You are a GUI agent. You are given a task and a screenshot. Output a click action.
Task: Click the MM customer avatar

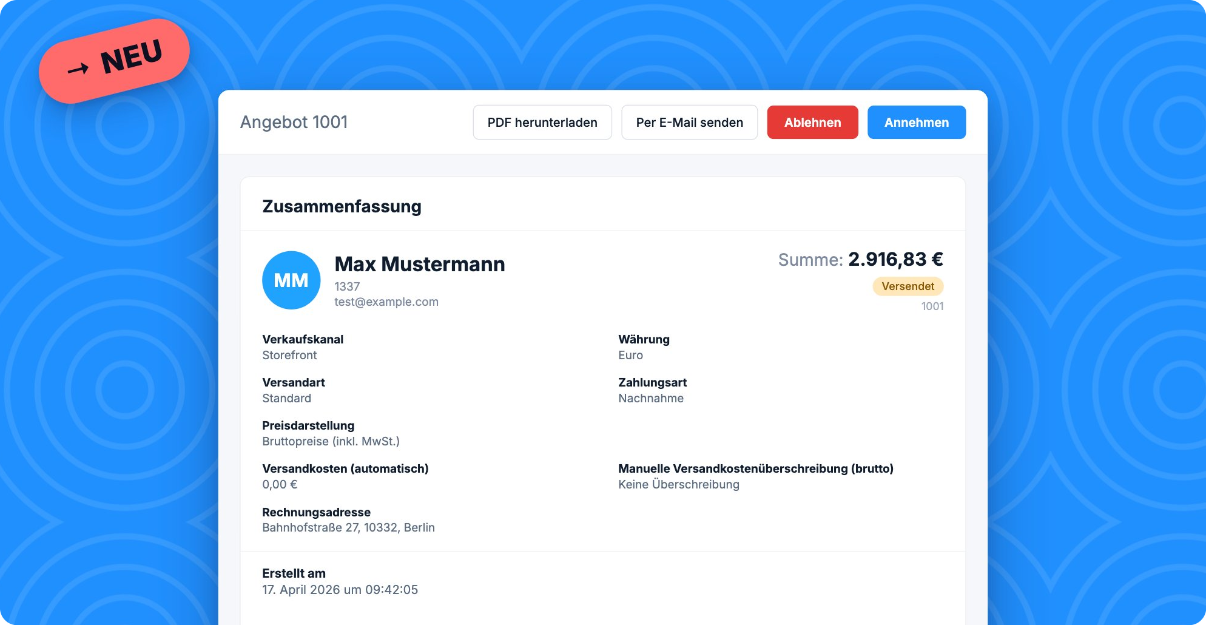(291, 280)
